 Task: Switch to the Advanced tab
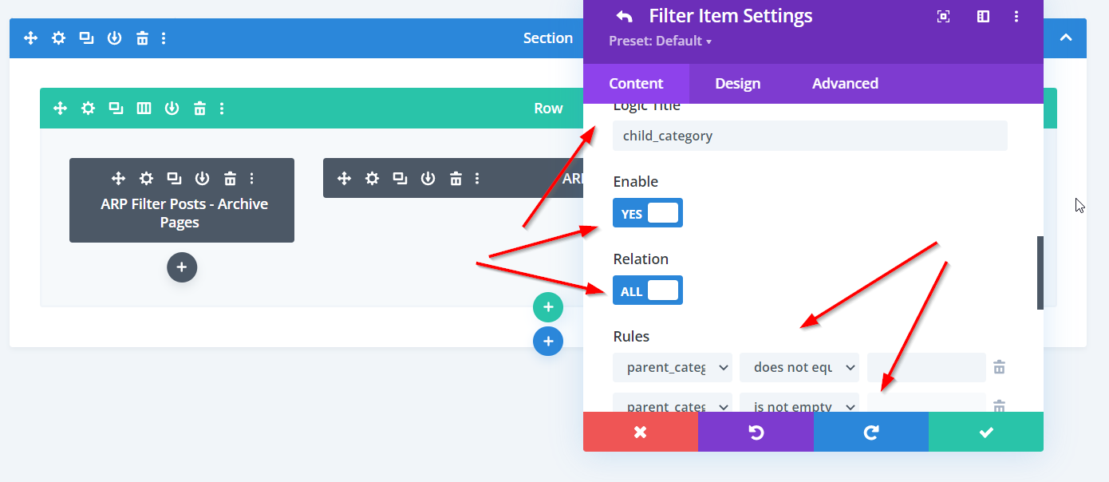(x=845, y=84)
